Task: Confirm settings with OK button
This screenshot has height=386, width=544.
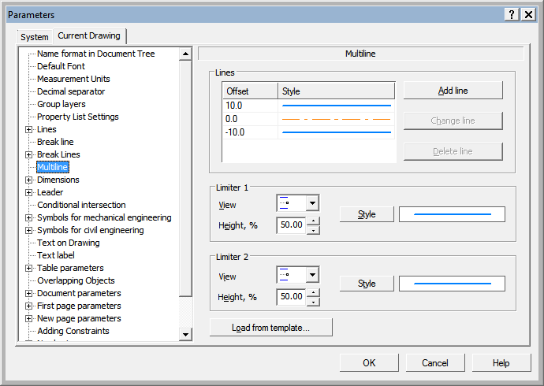Action: point(369,363)
